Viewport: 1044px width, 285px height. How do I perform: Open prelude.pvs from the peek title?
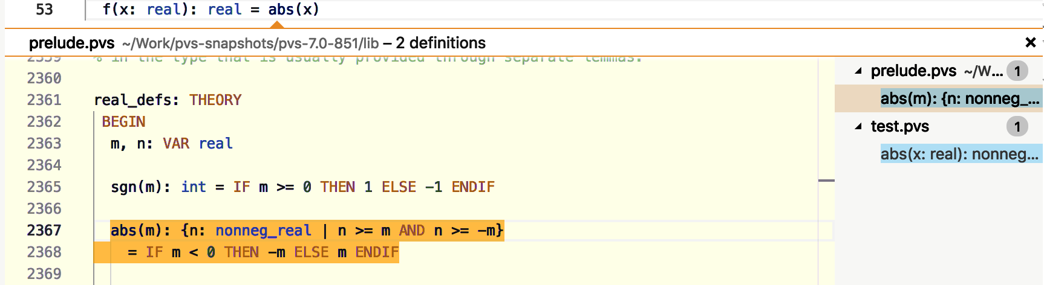click(x=71, y=43)
